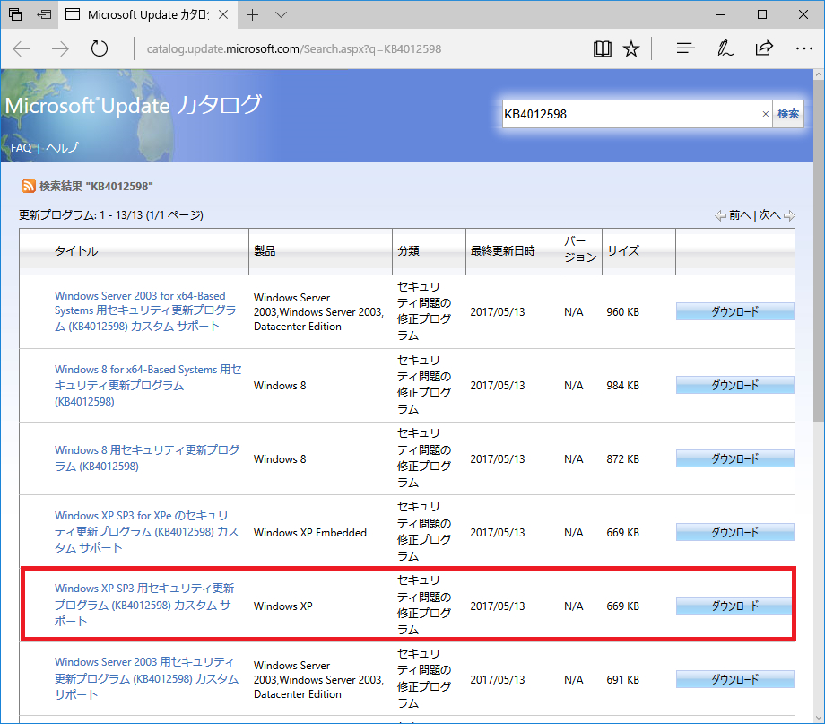Open the Hub icon

point(686,49)
